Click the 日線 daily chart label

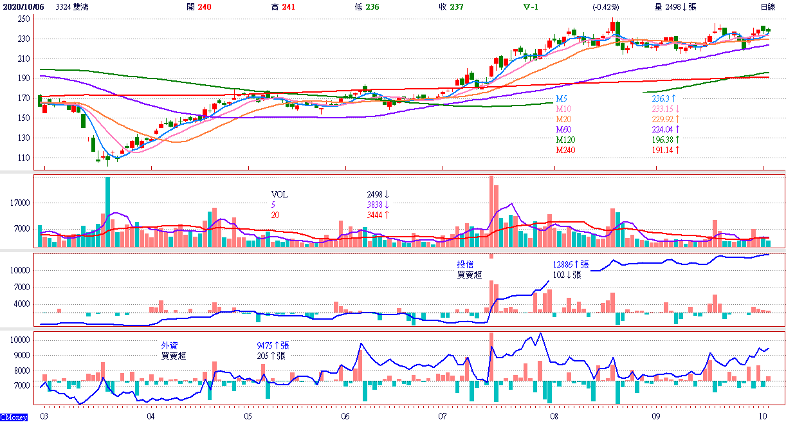(x=767, y=7)
